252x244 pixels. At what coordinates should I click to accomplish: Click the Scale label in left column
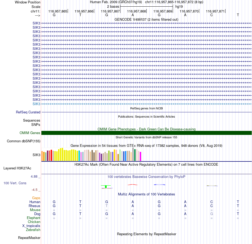tap(36, 7)
